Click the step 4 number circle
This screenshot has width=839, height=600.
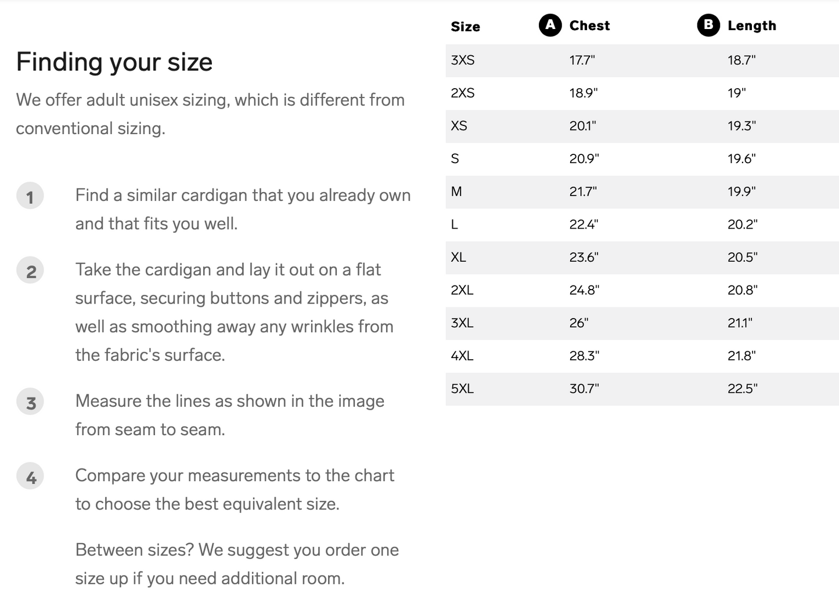point(30,476)
